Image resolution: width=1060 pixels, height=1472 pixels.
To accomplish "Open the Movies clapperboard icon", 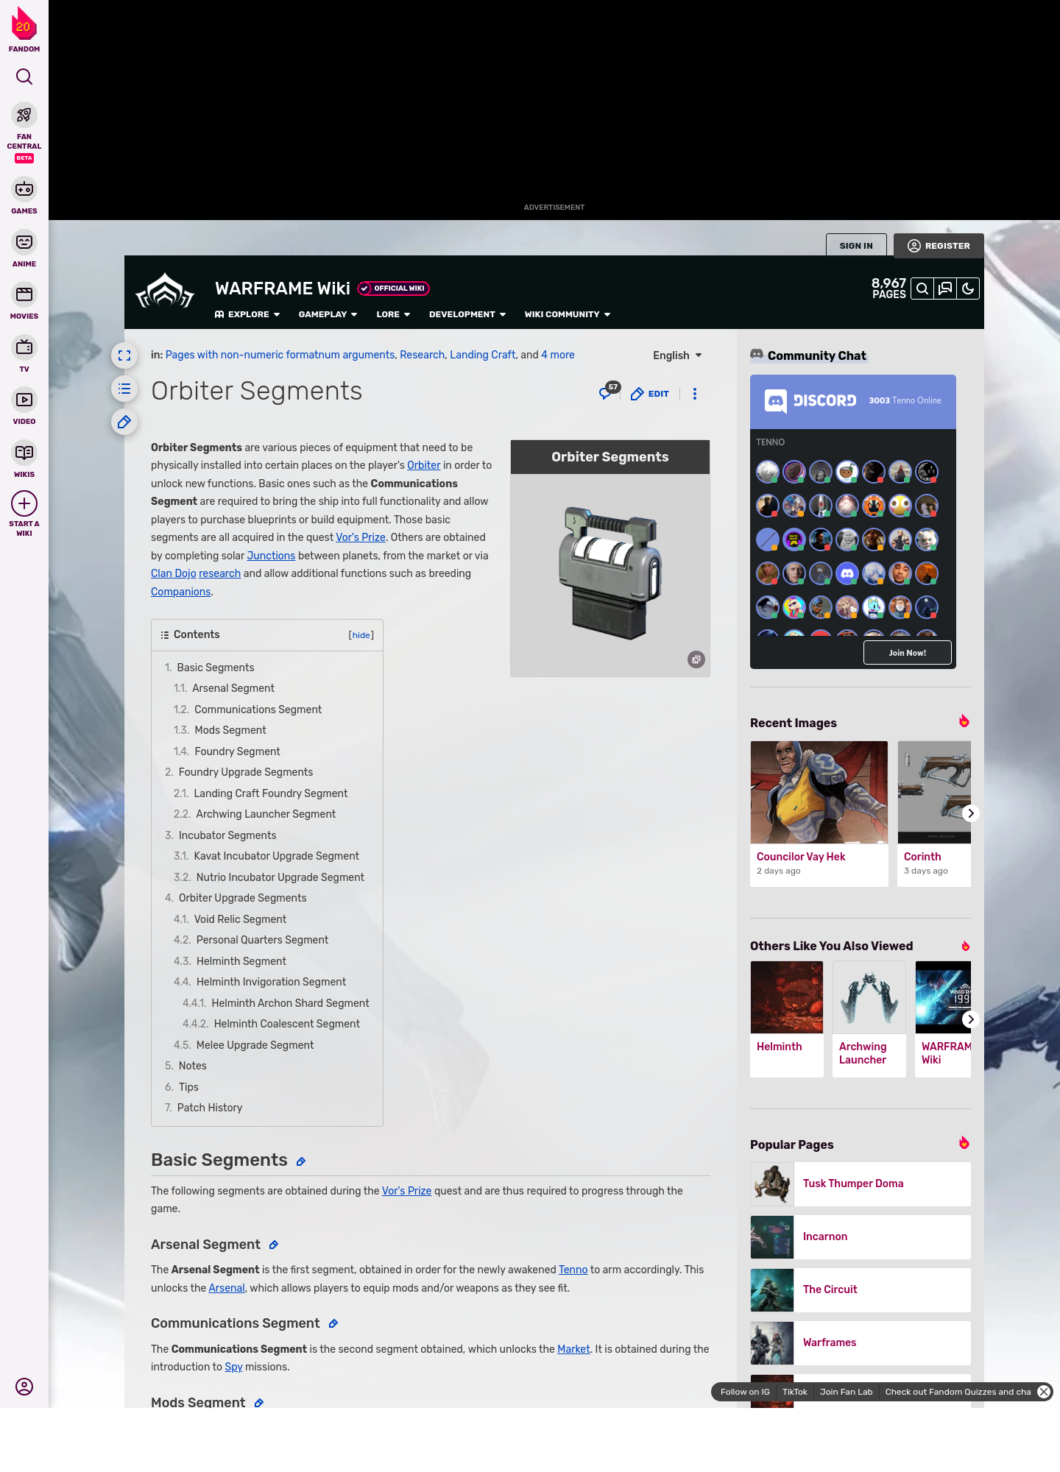I will 24,294.
